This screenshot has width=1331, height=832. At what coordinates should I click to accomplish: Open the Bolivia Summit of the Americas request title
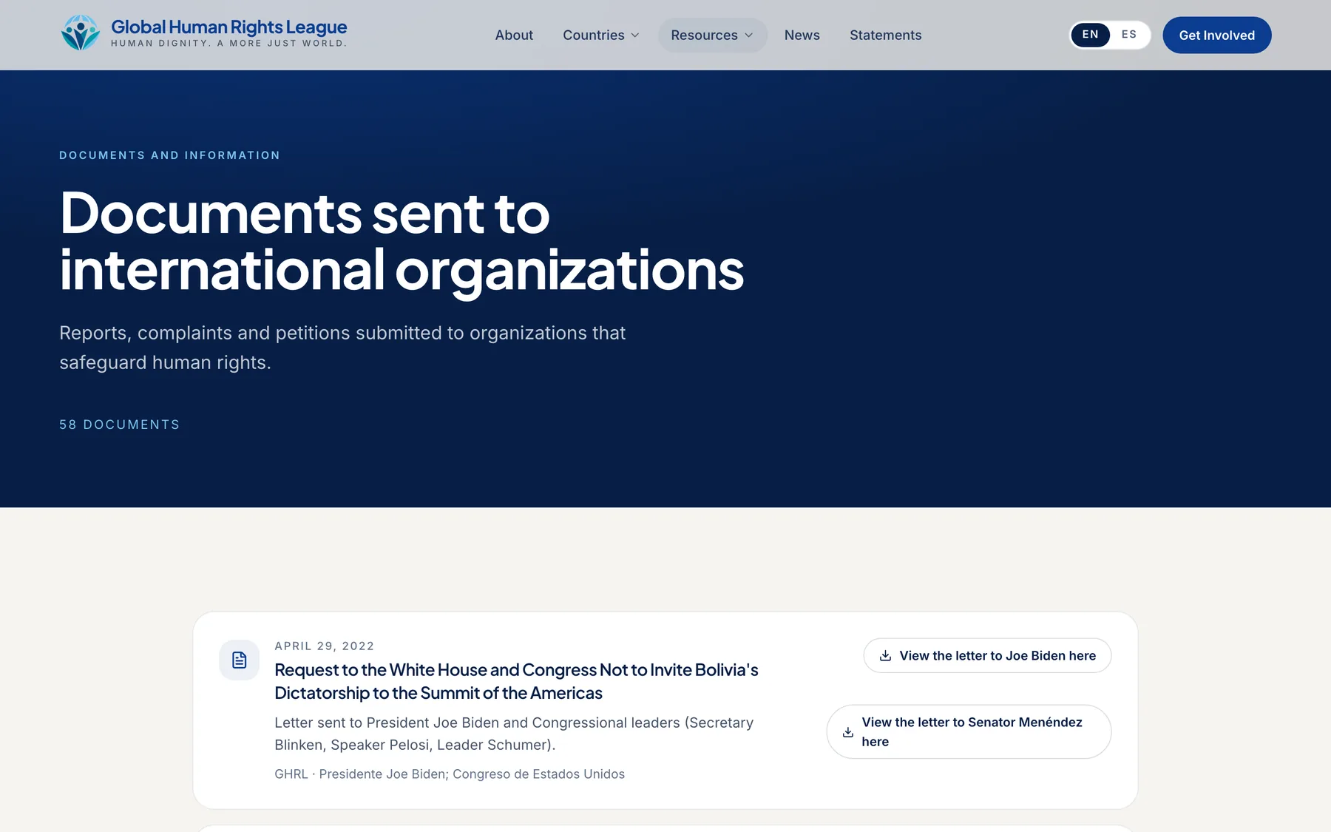click(x=516, y=681)
